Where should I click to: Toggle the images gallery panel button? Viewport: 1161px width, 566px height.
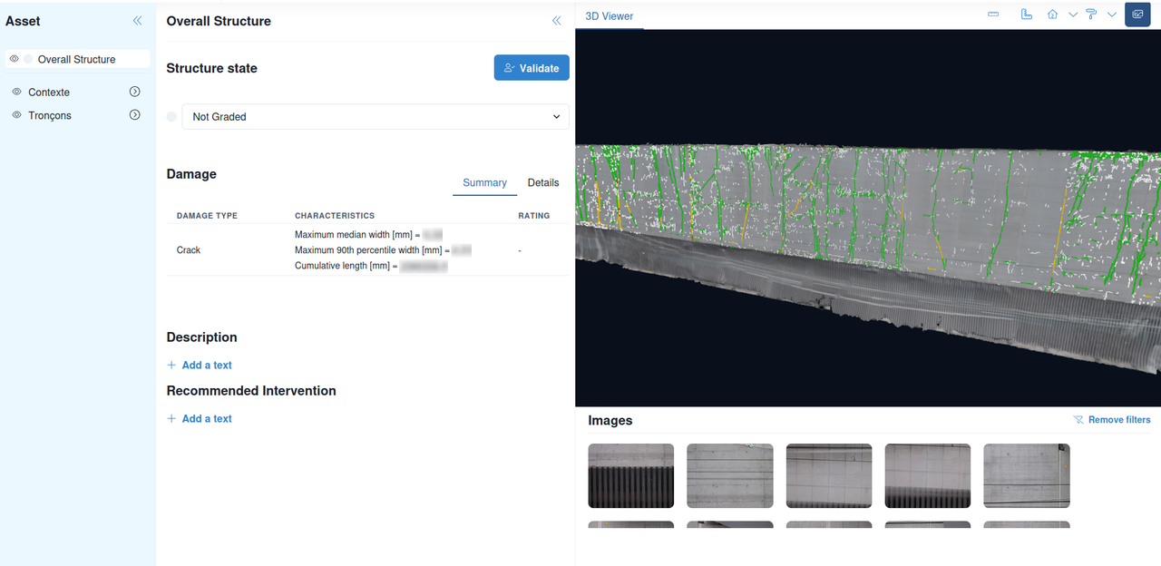click(x=1137, y=15)
